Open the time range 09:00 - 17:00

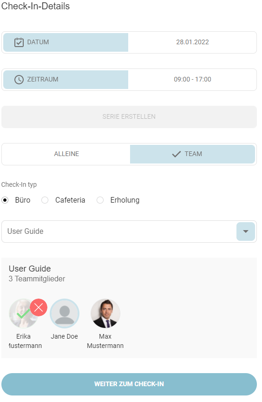click(192, 80)
